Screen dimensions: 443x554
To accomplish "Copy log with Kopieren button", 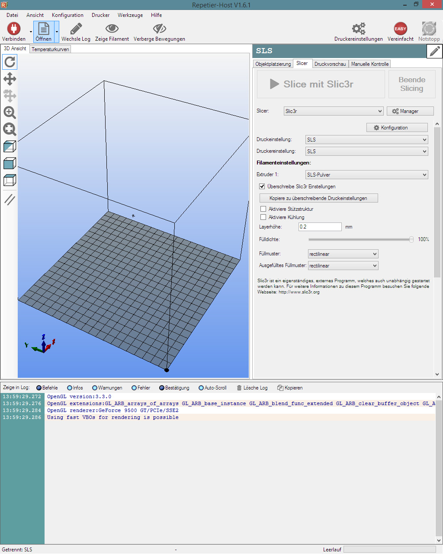I will click(x=290, y=388).
